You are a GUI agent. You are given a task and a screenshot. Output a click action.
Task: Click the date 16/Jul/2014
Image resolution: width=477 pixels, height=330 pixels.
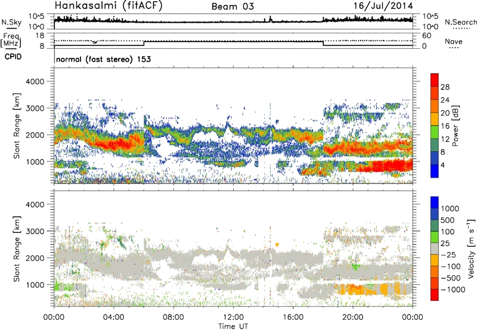click(x=383, y=6)
